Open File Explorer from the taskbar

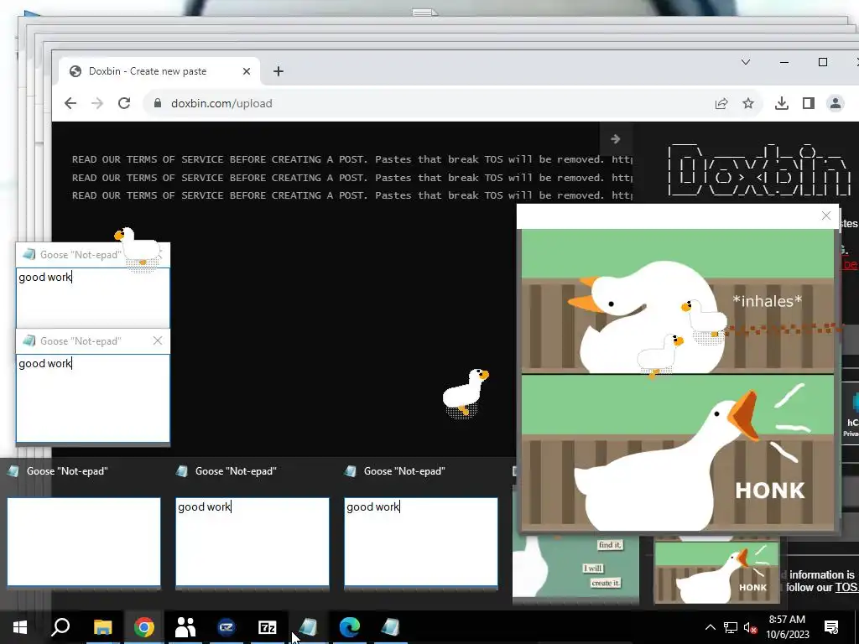pos(102,627)
